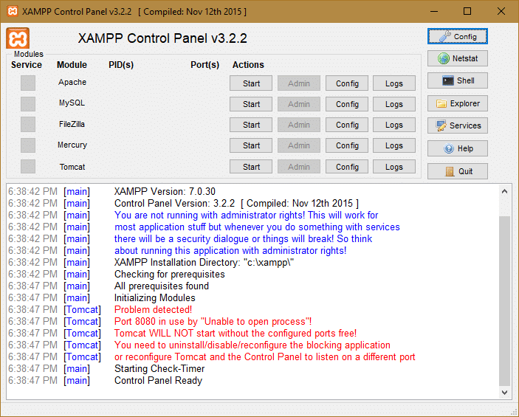Click XAMPP Installation Directory log line

click(x=204, y=263)
